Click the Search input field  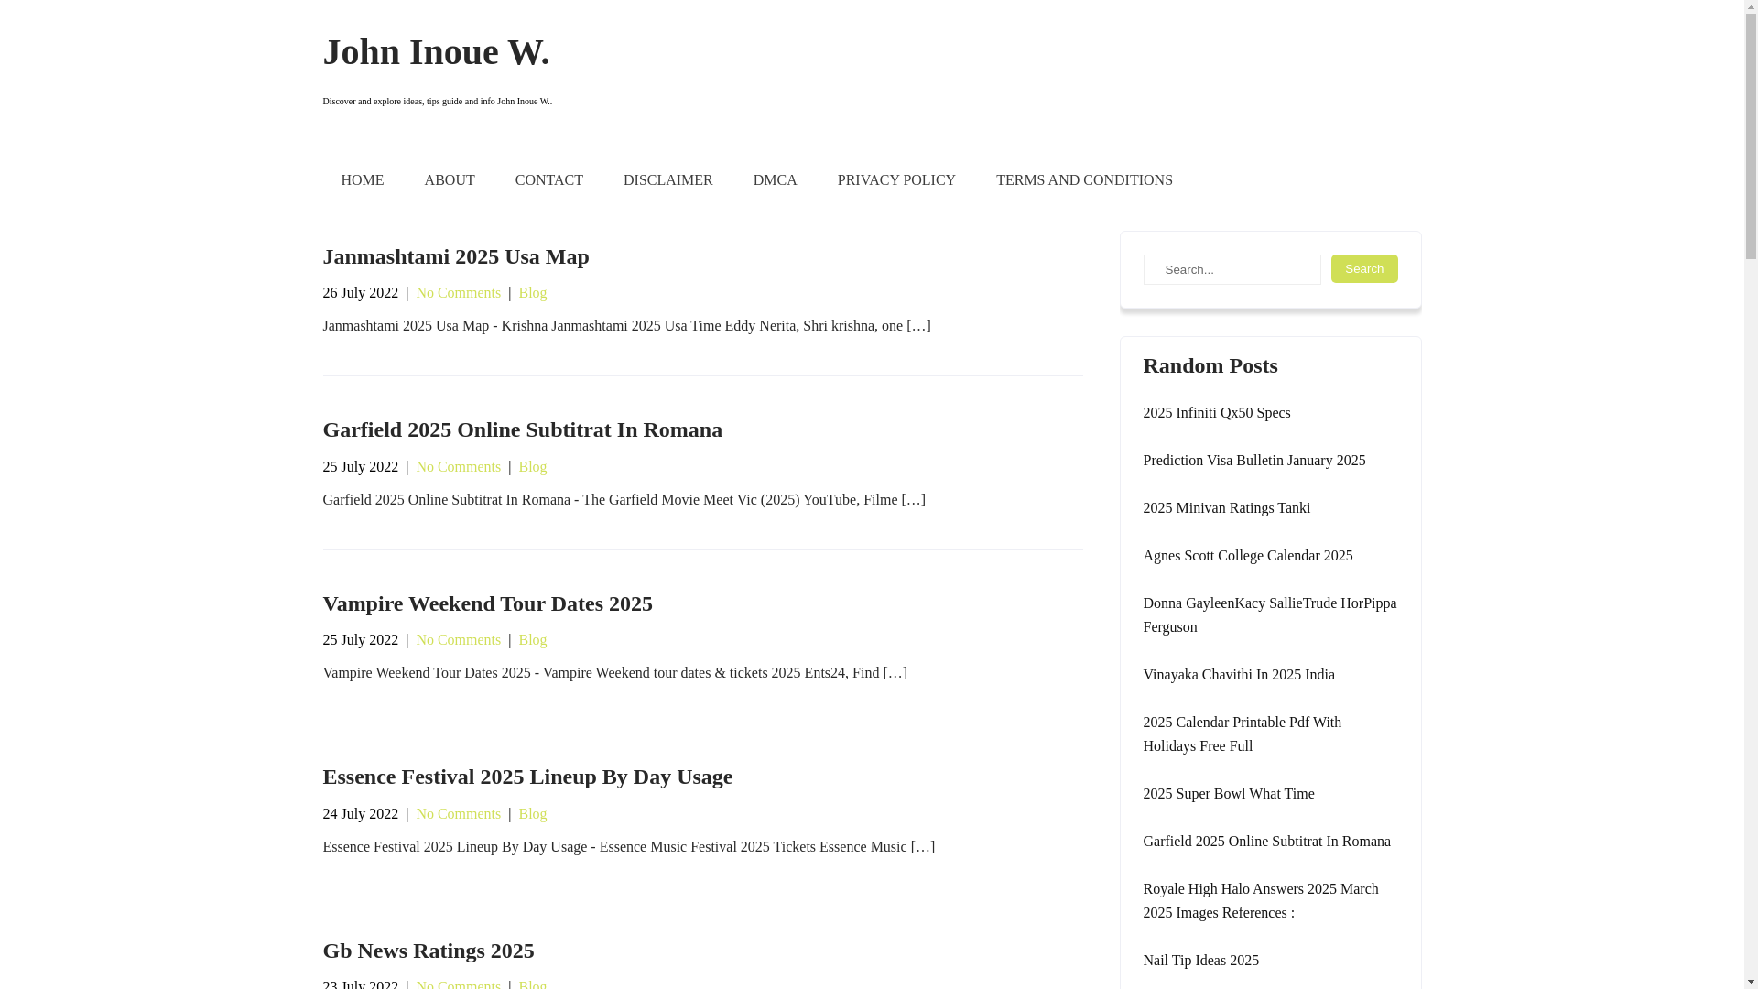point(1232,269)
